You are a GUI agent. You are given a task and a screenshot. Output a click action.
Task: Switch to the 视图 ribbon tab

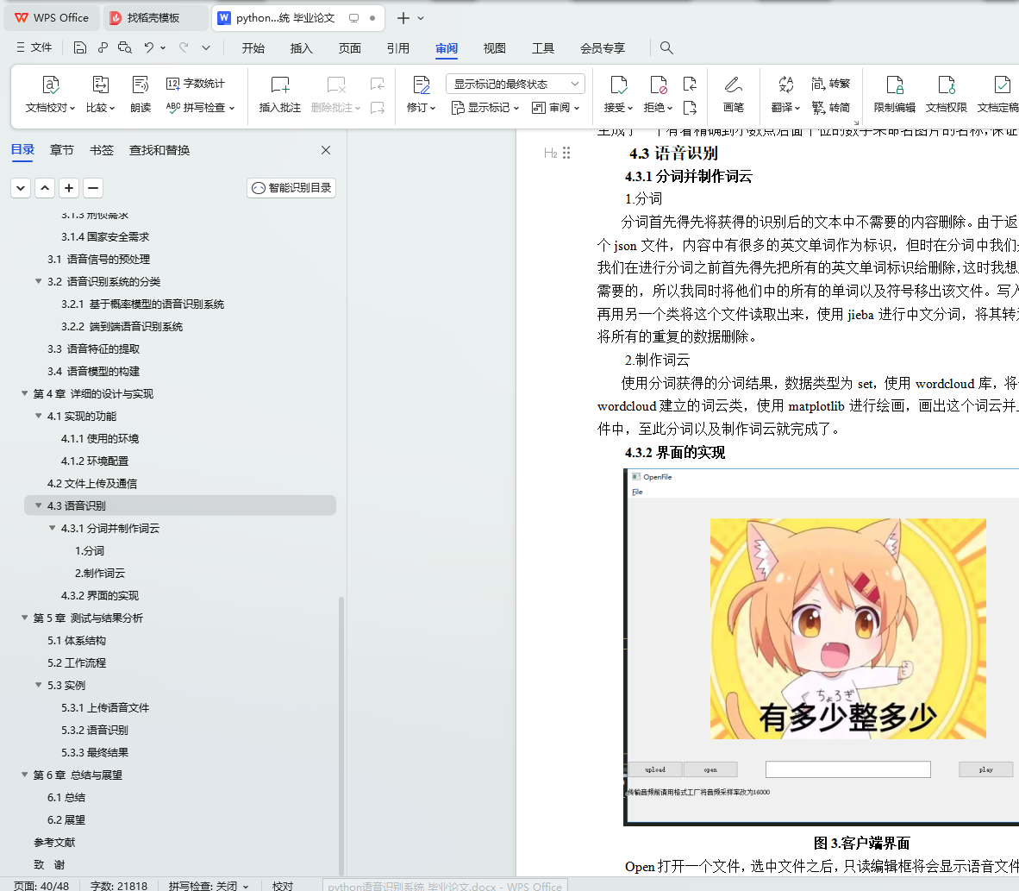[495, 48]
